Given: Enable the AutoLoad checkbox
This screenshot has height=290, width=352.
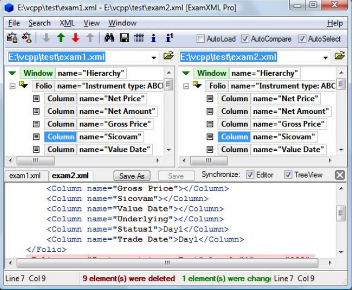Looking at the screenshot, I should point(201,39).
